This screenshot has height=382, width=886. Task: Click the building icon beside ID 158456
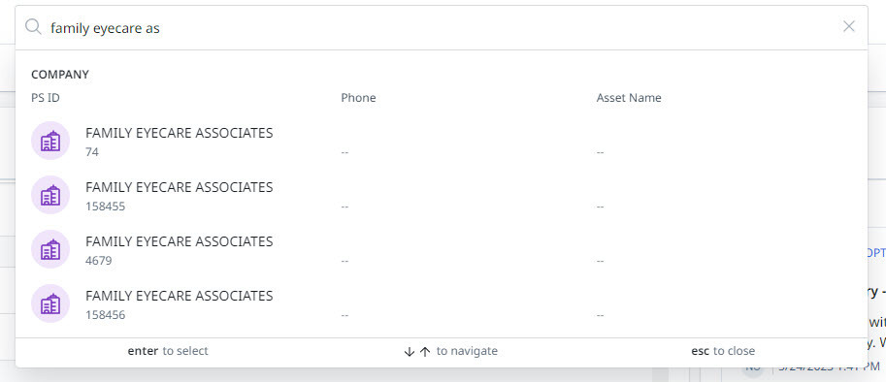[50, 303]
